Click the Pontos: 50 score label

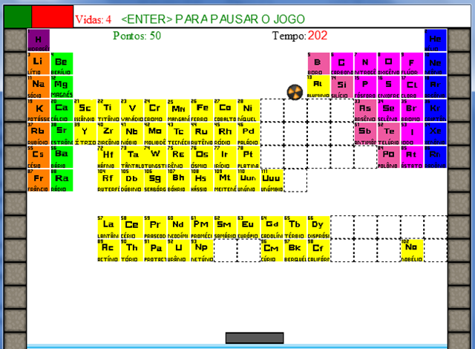(x=137, y=36)
